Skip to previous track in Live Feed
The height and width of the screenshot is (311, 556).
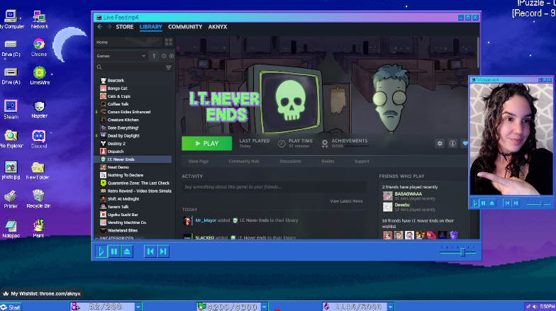point(150,251)
